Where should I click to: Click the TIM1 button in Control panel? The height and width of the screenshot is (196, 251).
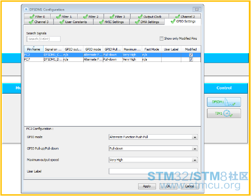point(224,113)
